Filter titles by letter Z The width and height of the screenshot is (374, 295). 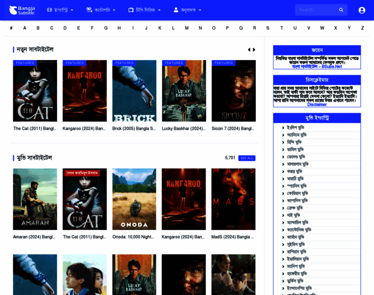point(363,28)
